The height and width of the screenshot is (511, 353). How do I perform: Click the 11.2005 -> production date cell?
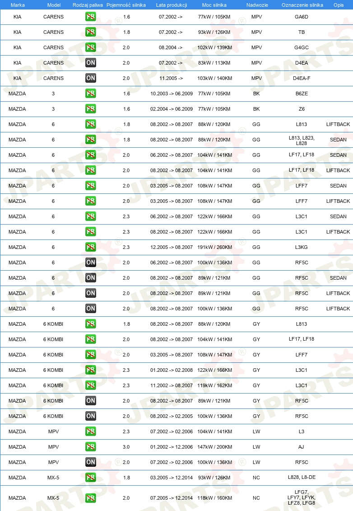(x=171, y=78)
